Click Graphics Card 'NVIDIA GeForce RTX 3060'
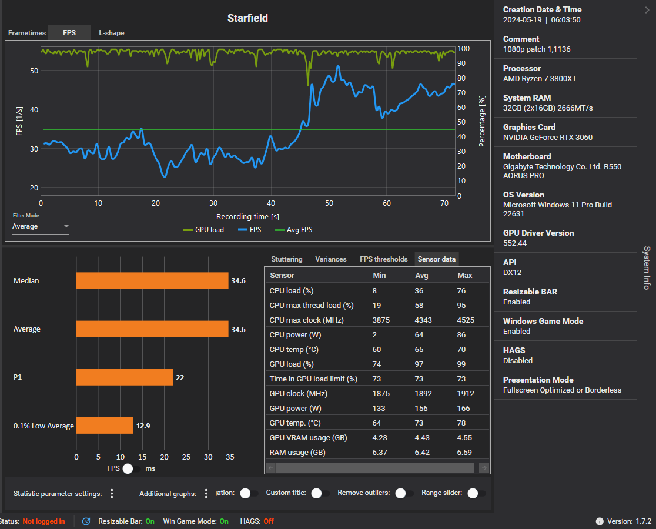656x529 pixels. point(548,137)
